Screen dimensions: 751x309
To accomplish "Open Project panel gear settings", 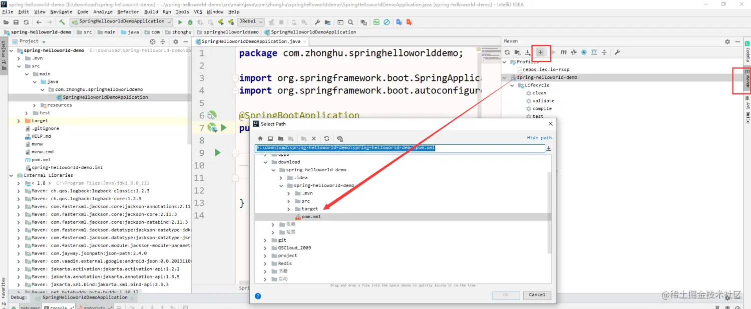I will point(175,41).
